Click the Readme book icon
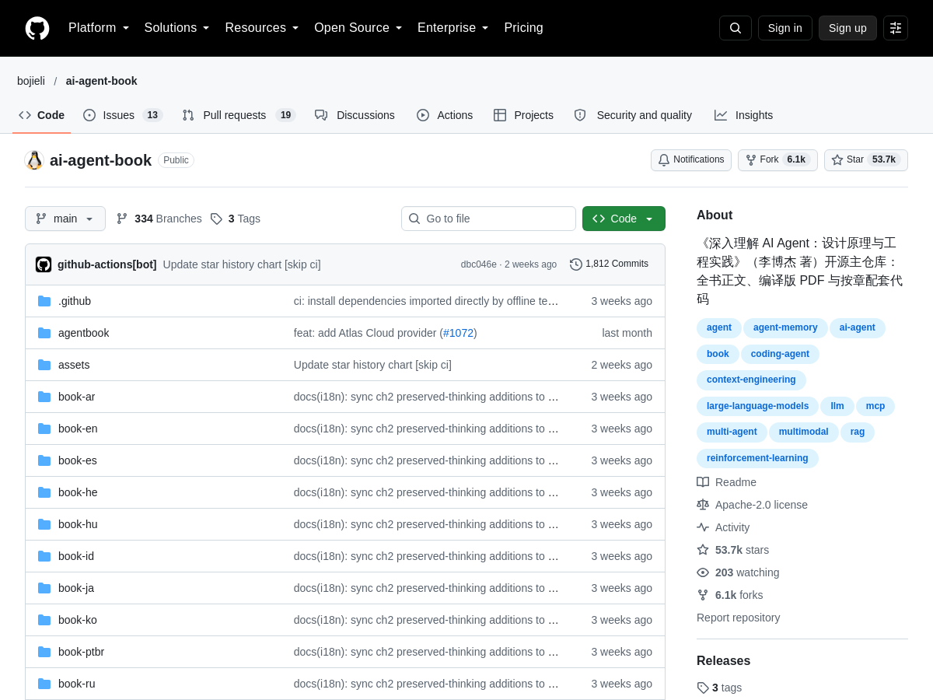Image resolution: width=933 pixels, height=700 pixels. click(703, 482)
